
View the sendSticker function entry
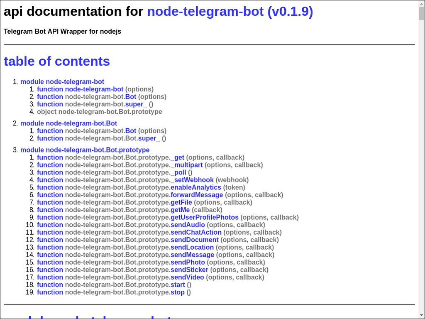153,270
